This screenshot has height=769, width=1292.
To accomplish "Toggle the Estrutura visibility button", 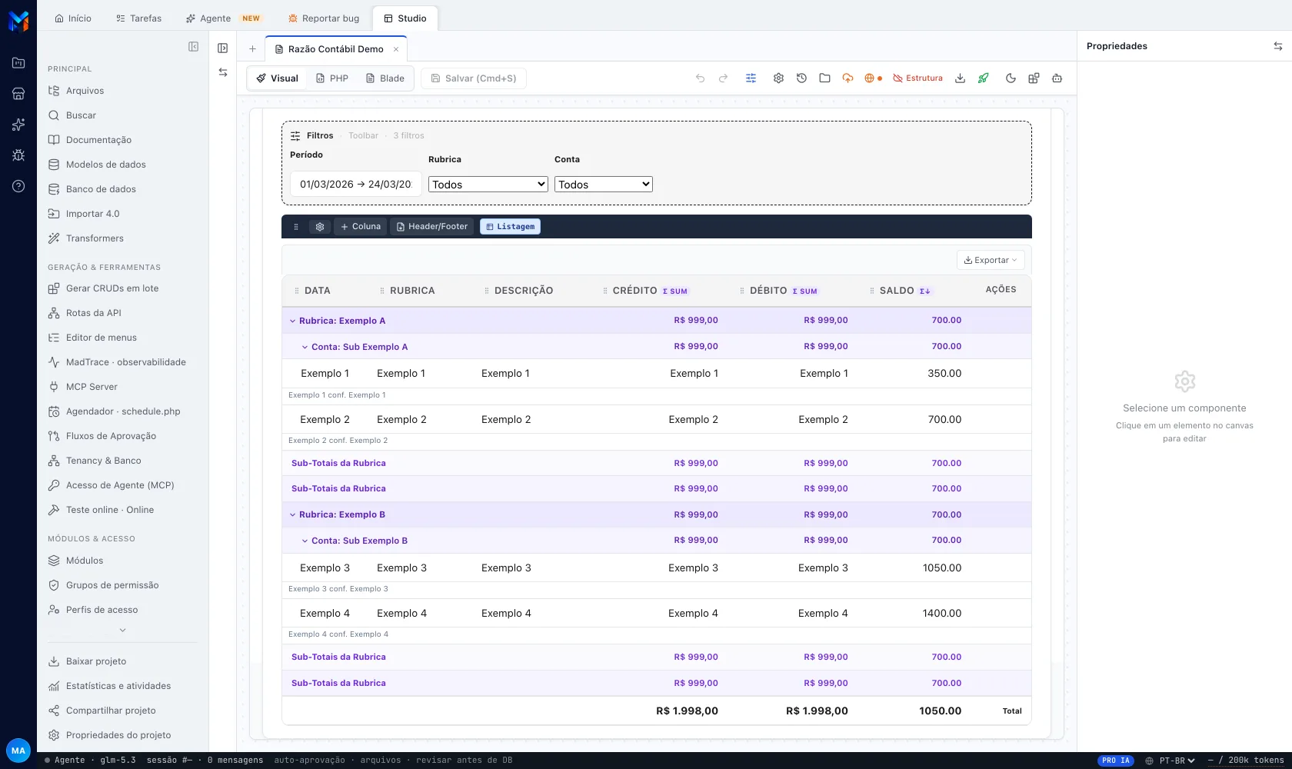I will pos(917,78).
